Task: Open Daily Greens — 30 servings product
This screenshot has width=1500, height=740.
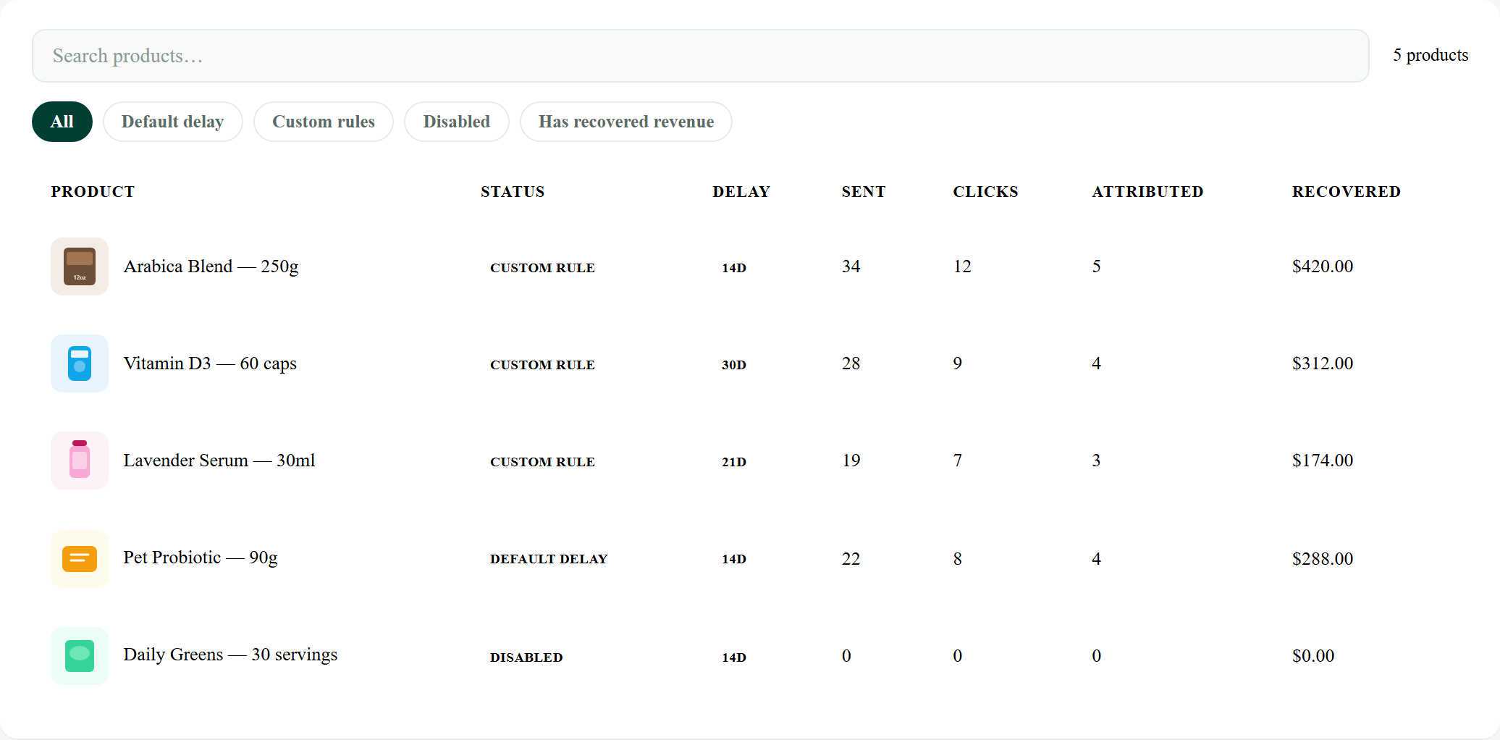Action: click(230, 655)
